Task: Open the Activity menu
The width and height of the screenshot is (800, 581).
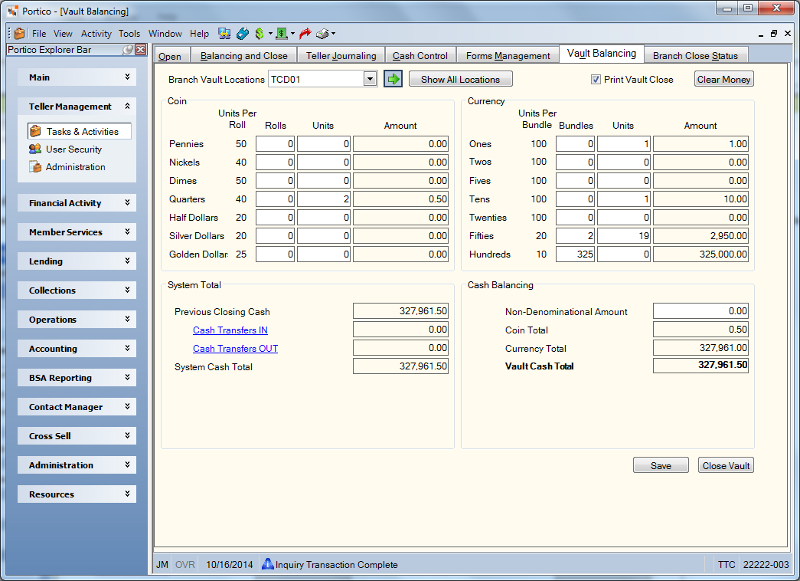Action: tap(96, 34)
